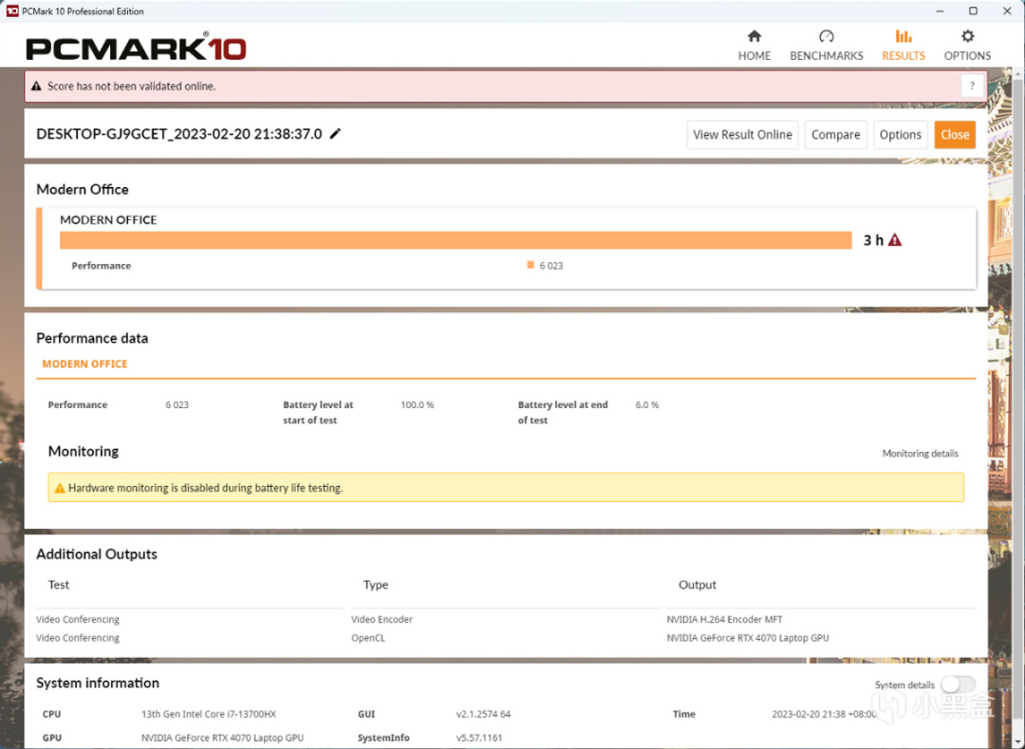Click the red warning icon beside 3 h
Image resolution: width=1025 pixels, height=749 pixels.
pyautogui.click(x=895, y=240)
